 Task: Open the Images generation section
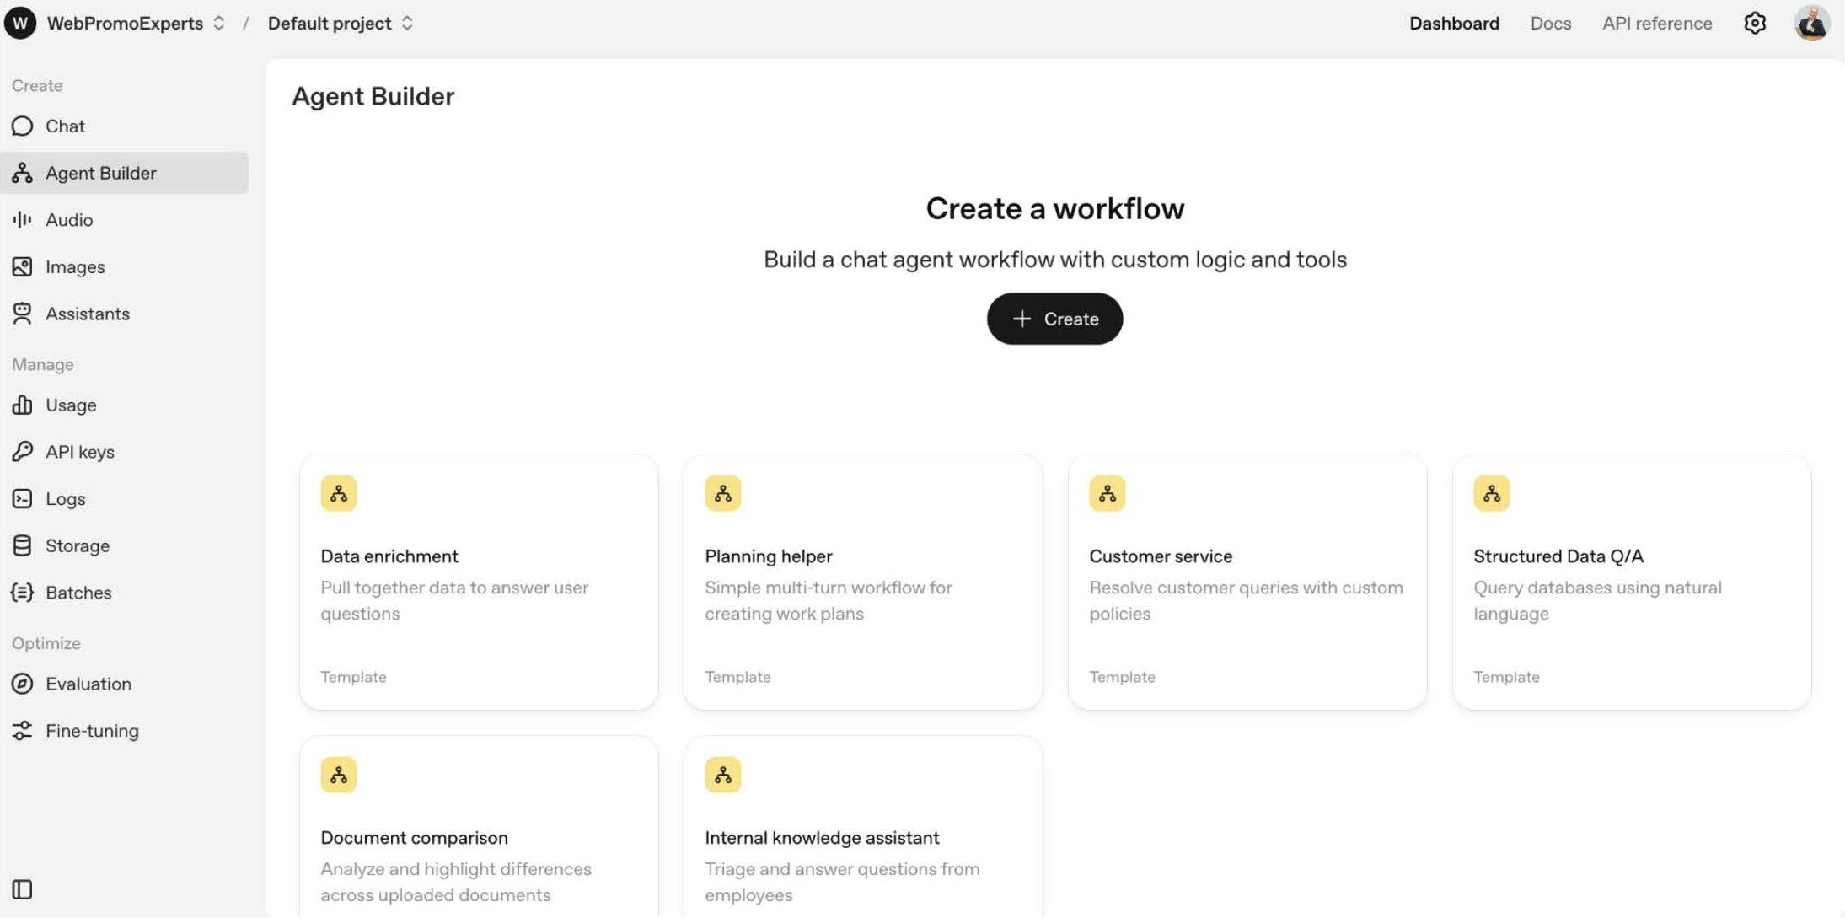tap(75, 266)
